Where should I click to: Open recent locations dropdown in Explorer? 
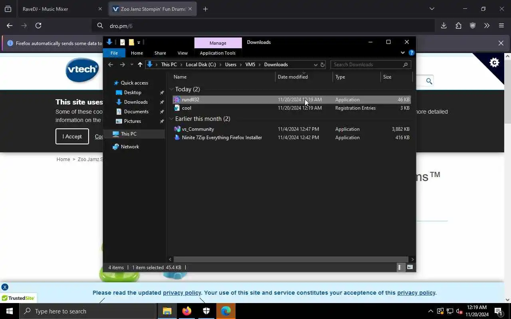(x=132, y=65)
